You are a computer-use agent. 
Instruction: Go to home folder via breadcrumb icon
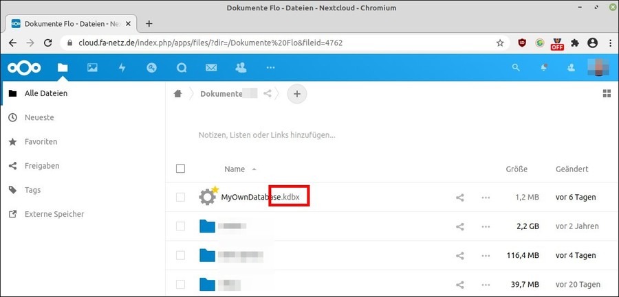tap(179, 94)
